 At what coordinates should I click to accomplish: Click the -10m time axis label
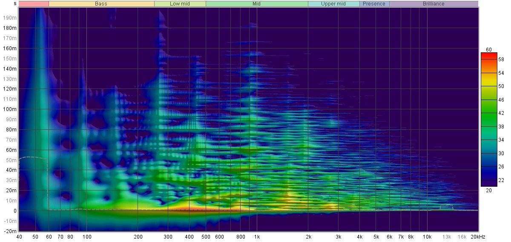click(x=10, y=221)
